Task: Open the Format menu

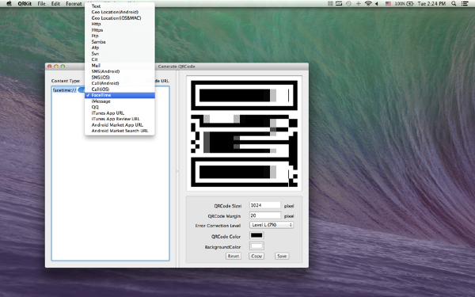Action: click(x=74, y=4)
